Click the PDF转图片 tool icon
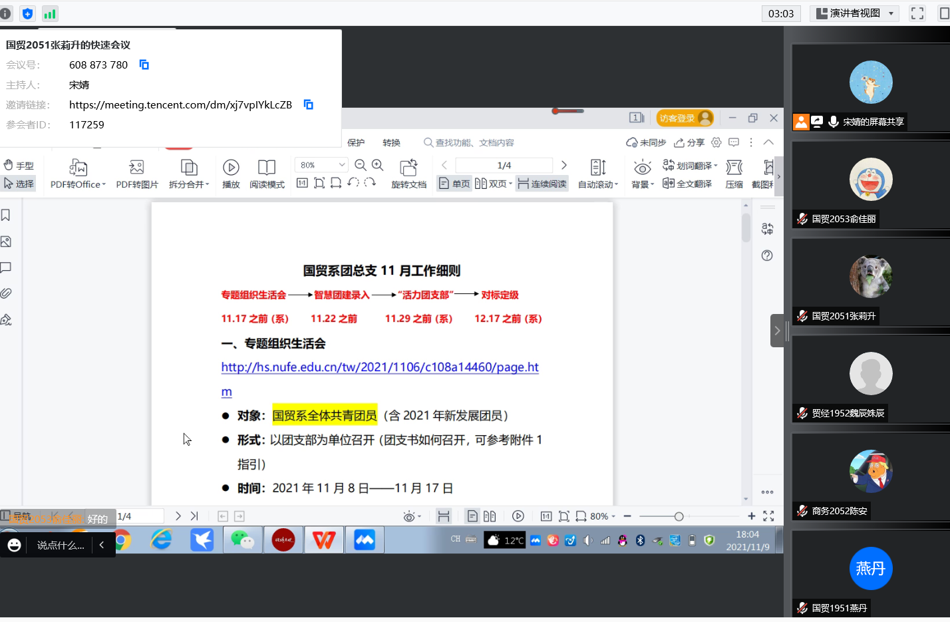Viewport: 950px width, 622px height. click(x=136, y=168)
